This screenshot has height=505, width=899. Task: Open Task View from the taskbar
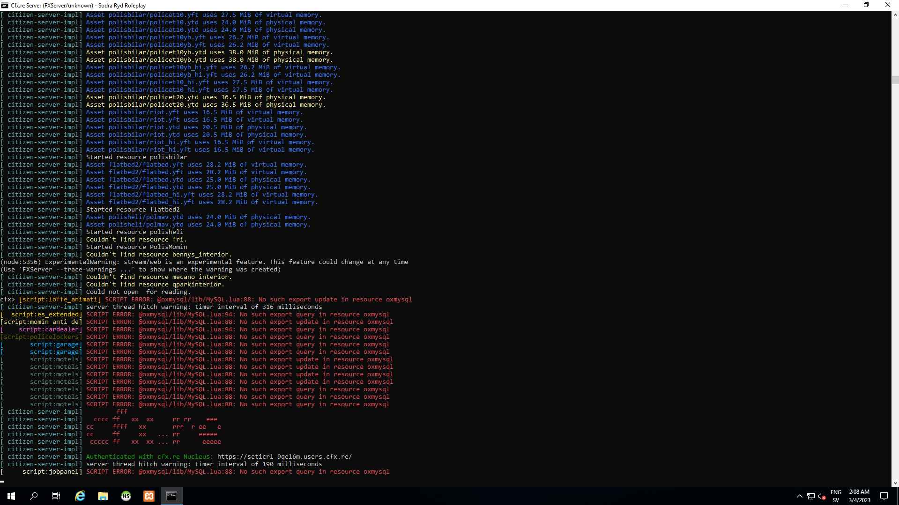56,496
